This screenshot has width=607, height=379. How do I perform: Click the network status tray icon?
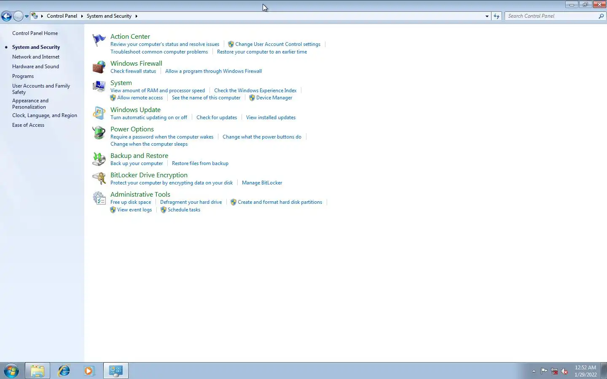[554, 371]
